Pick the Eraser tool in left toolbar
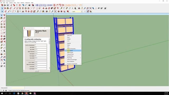 (x=4, y=18)
